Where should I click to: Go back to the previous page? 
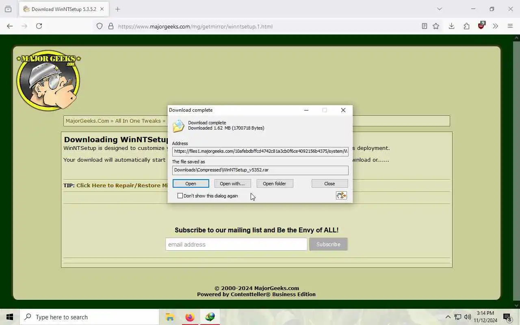click(10, 26)
